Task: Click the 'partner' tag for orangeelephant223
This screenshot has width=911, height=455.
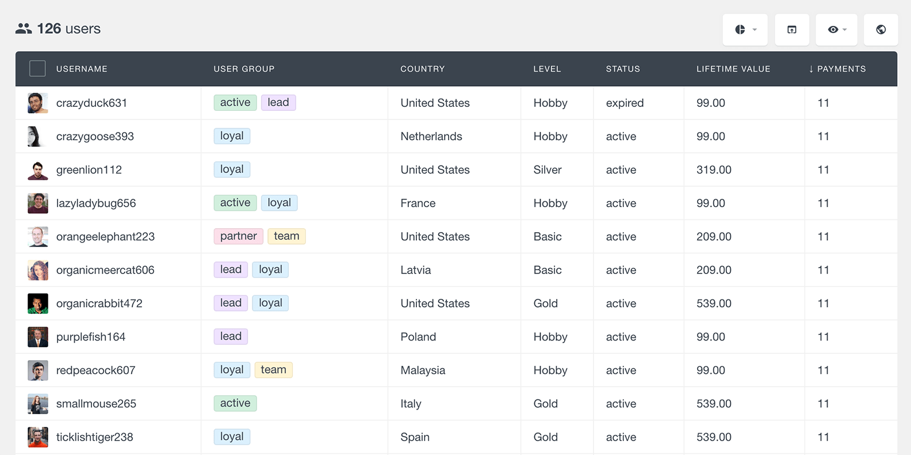Action: click(239, 236)
